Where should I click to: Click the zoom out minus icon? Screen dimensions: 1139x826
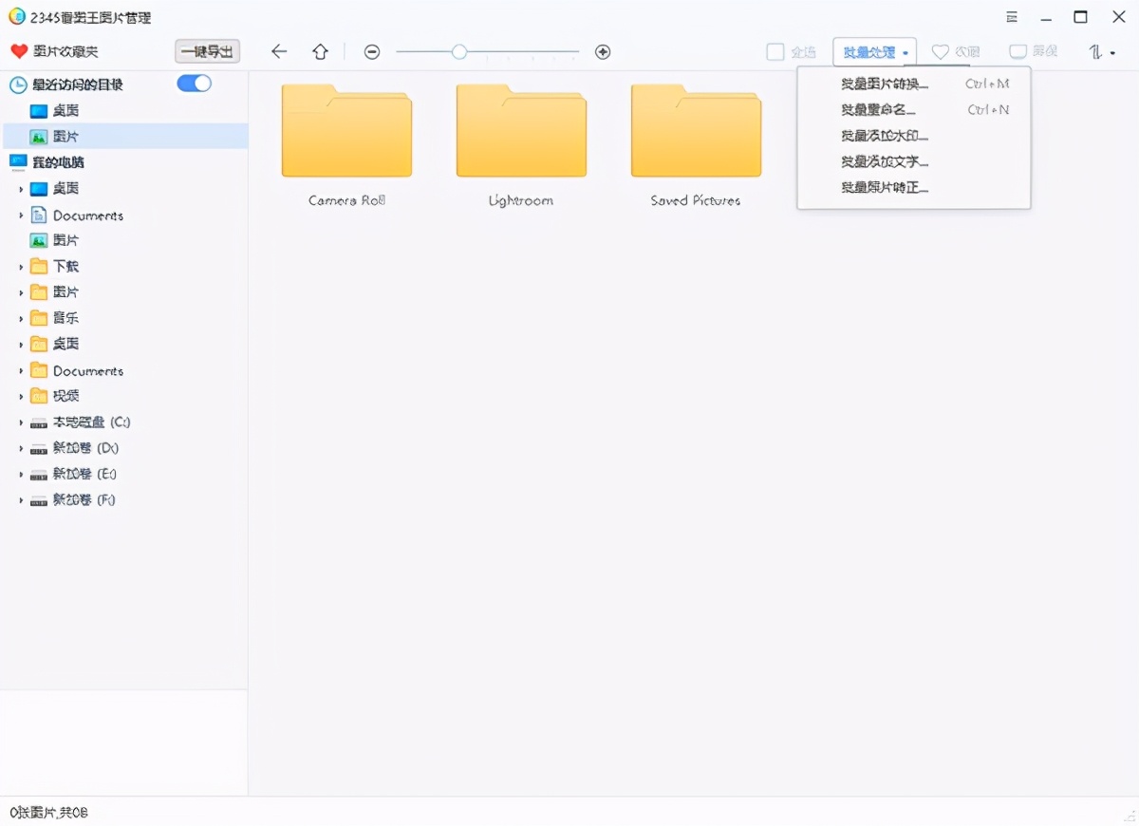point(372,52)
